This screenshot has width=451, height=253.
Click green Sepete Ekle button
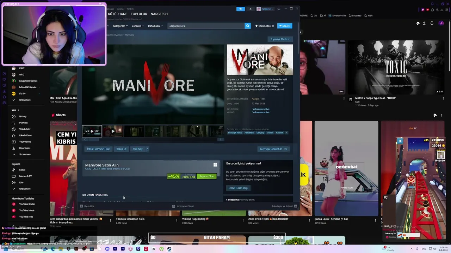tap(206, 176)
